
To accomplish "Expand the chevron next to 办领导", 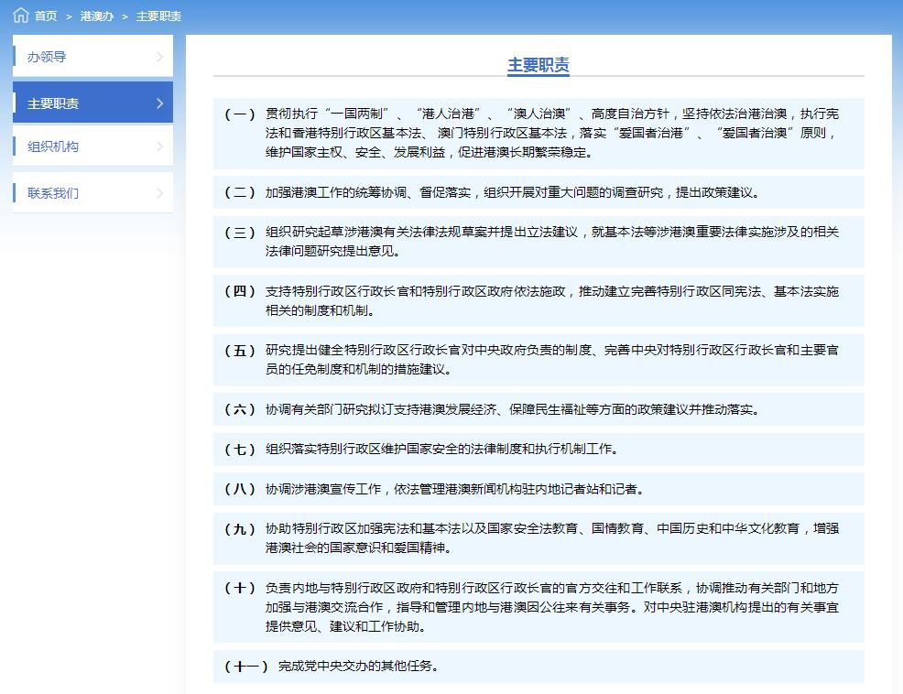I will pos(162,56).
